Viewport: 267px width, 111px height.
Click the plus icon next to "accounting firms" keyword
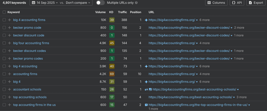click(x=9, y=74)
